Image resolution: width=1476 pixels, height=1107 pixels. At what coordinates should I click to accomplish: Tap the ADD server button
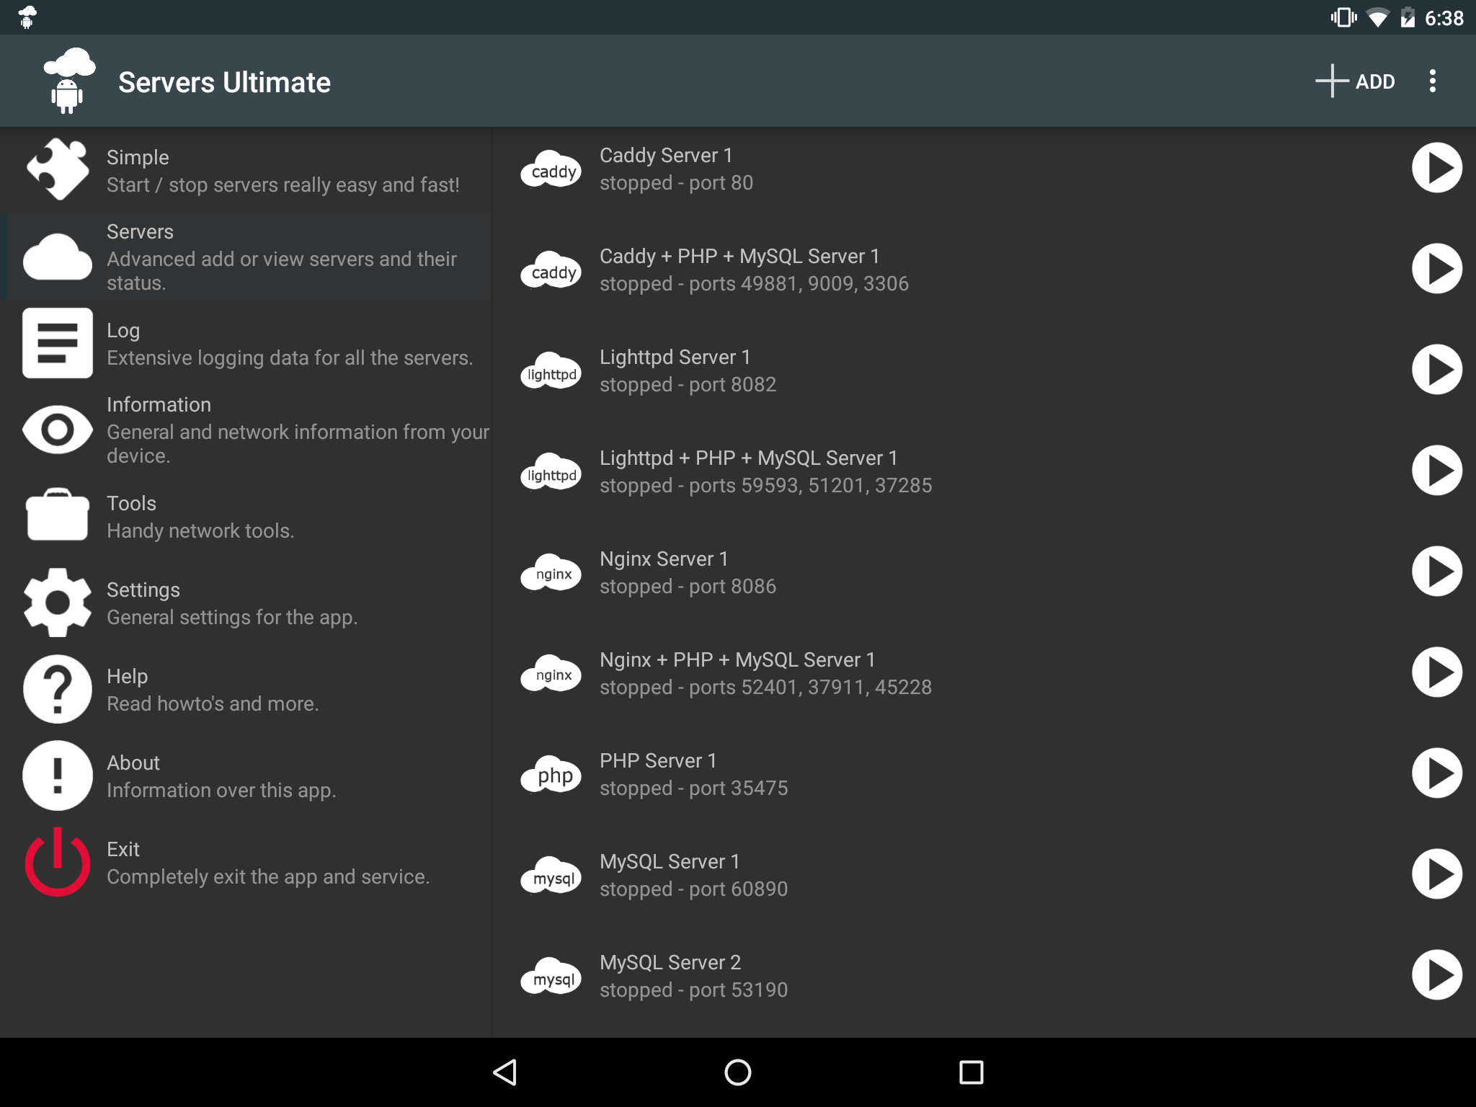[x=1355, y=81]
